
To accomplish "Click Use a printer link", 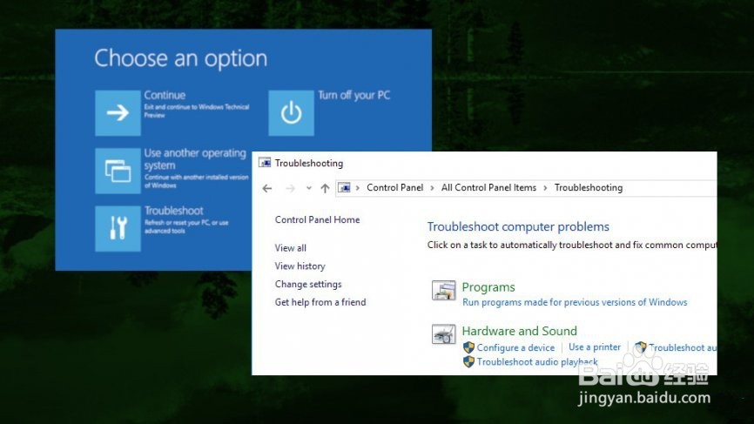I will coord(595,347).
